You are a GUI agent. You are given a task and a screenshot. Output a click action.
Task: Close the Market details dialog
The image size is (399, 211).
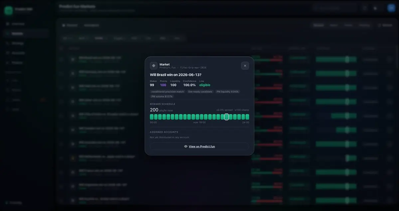[x=245, y=66]
